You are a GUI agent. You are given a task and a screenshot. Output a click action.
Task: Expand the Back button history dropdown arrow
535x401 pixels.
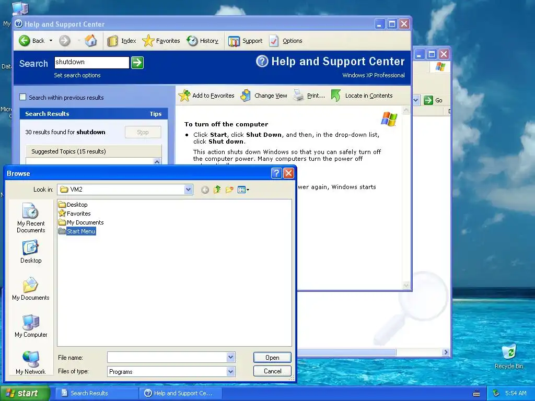point(51,41)
